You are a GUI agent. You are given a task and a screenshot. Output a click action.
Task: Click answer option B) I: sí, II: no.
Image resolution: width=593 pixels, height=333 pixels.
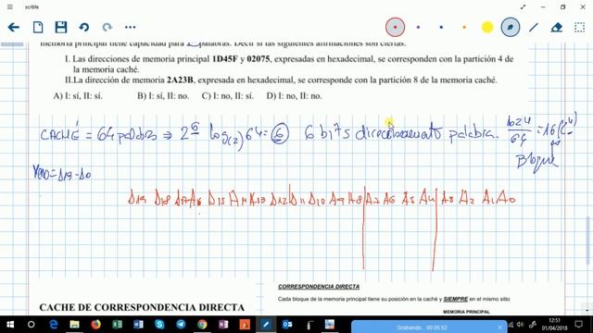163,96
